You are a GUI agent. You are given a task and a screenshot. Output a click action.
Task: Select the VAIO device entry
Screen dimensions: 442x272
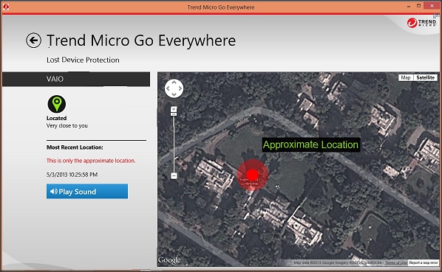click(76, 79)
